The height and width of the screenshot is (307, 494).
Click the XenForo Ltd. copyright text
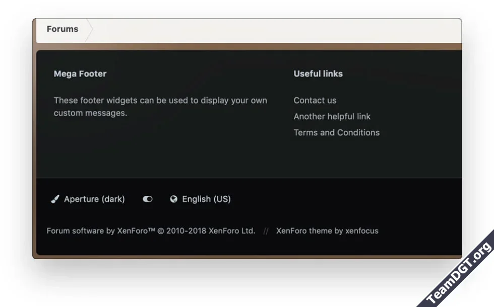tap(232, 231)
